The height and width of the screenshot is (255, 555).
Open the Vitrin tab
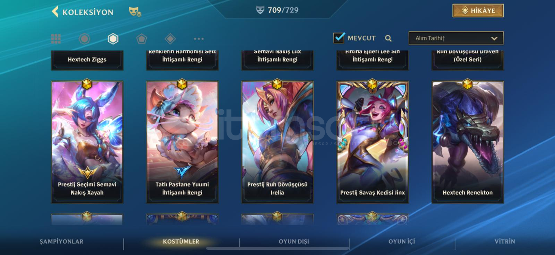pyautogui.click(x=505, y=241)
